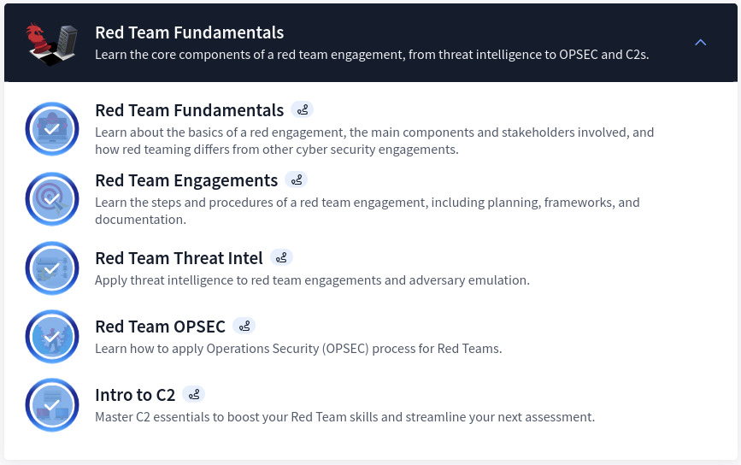The height and width of the screenshot is (465, 741).
Task: Click the Red Team Fundamentals module header icon
Action: [x=52, y=43]
